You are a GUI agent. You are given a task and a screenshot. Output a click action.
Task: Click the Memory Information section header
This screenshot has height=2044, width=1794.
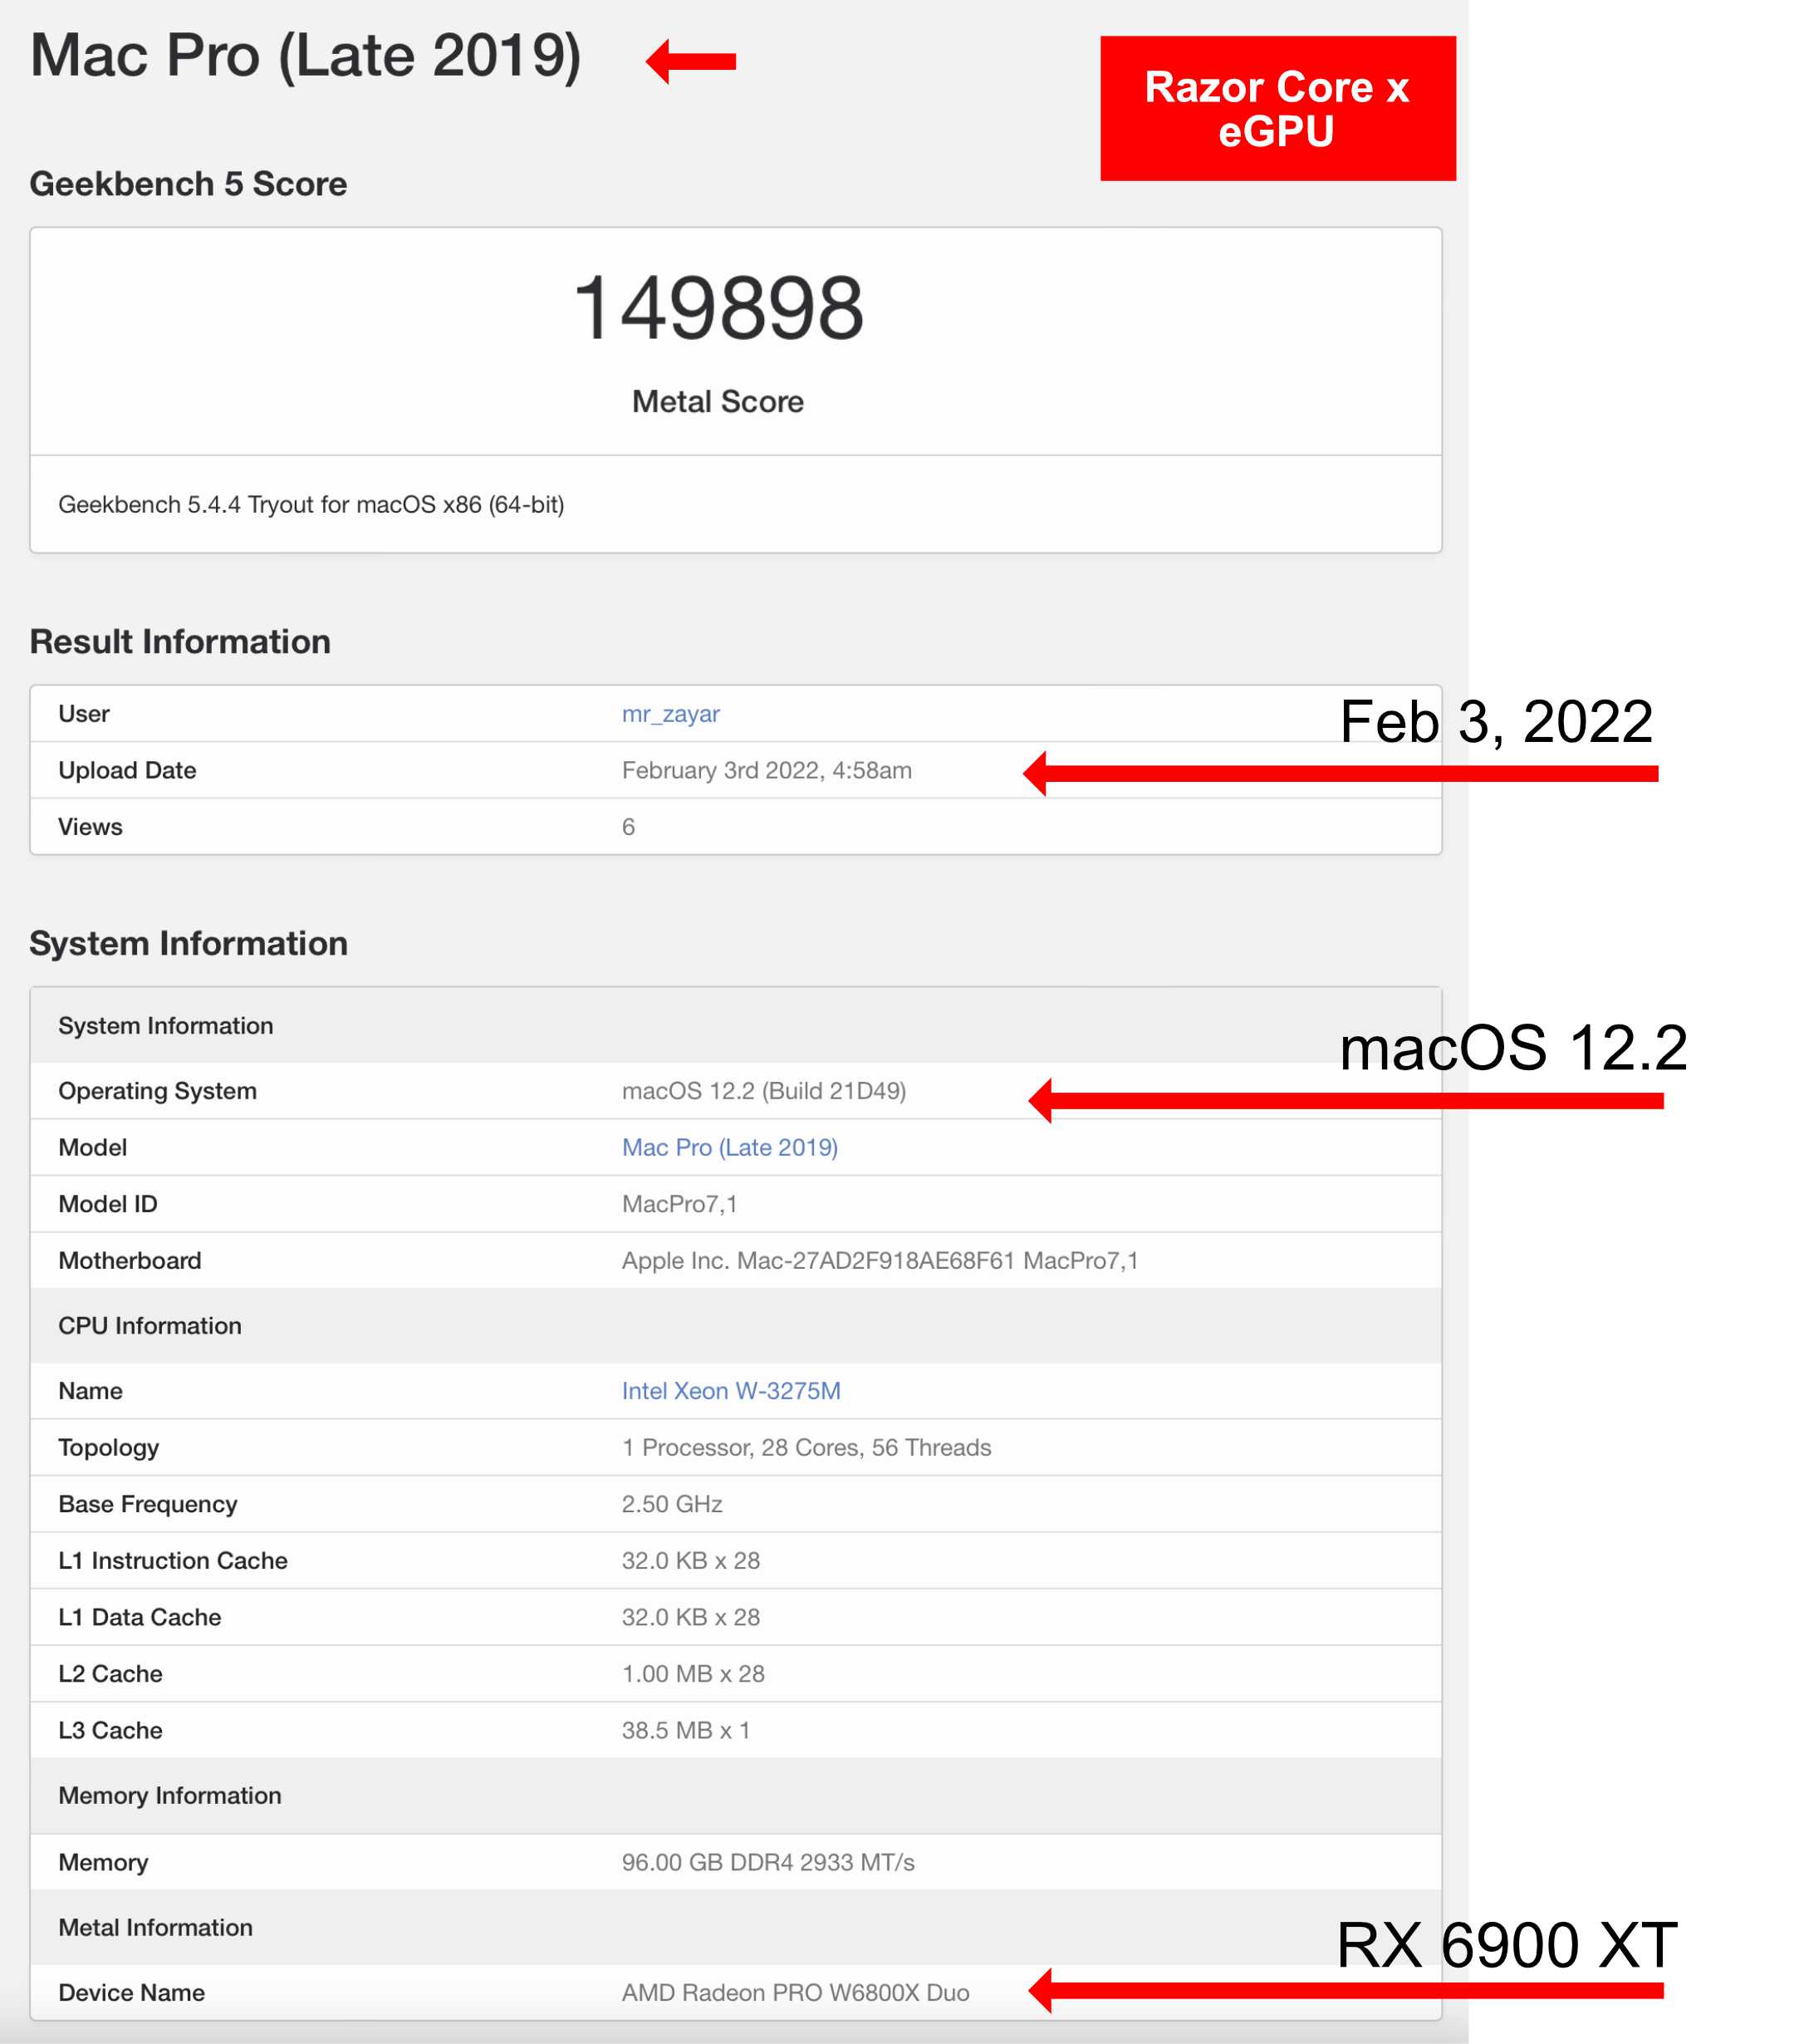pyautogui.click(x=170, y=1795)
